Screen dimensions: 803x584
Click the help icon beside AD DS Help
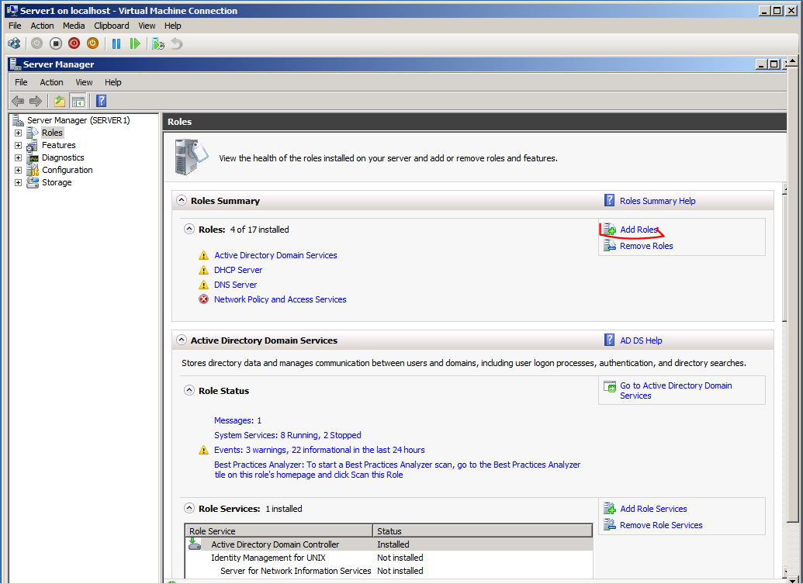click(x=609, y=340)
